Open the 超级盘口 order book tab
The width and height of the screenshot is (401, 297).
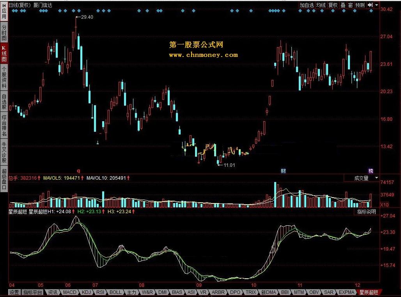[4, 179]
